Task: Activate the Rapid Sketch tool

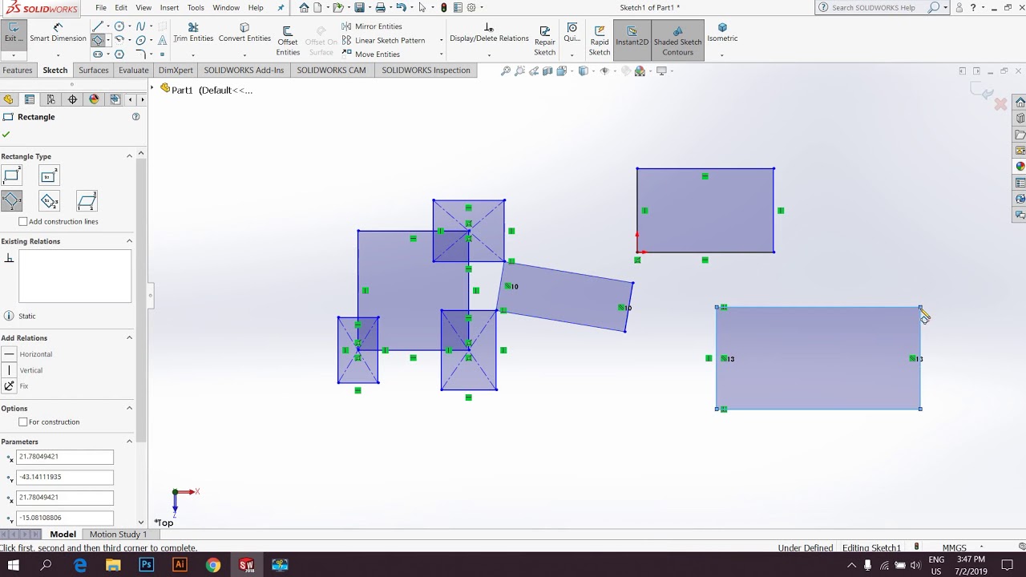Action: [x=600, y=40]
